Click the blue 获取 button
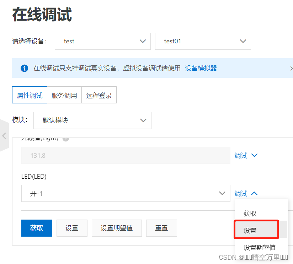 pos(37,228)
